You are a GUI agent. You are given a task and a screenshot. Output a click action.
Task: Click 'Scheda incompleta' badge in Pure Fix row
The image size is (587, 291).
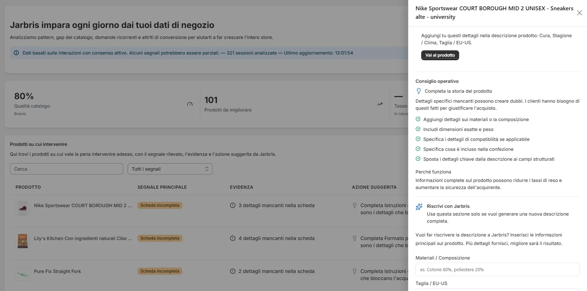click(160, 271)
